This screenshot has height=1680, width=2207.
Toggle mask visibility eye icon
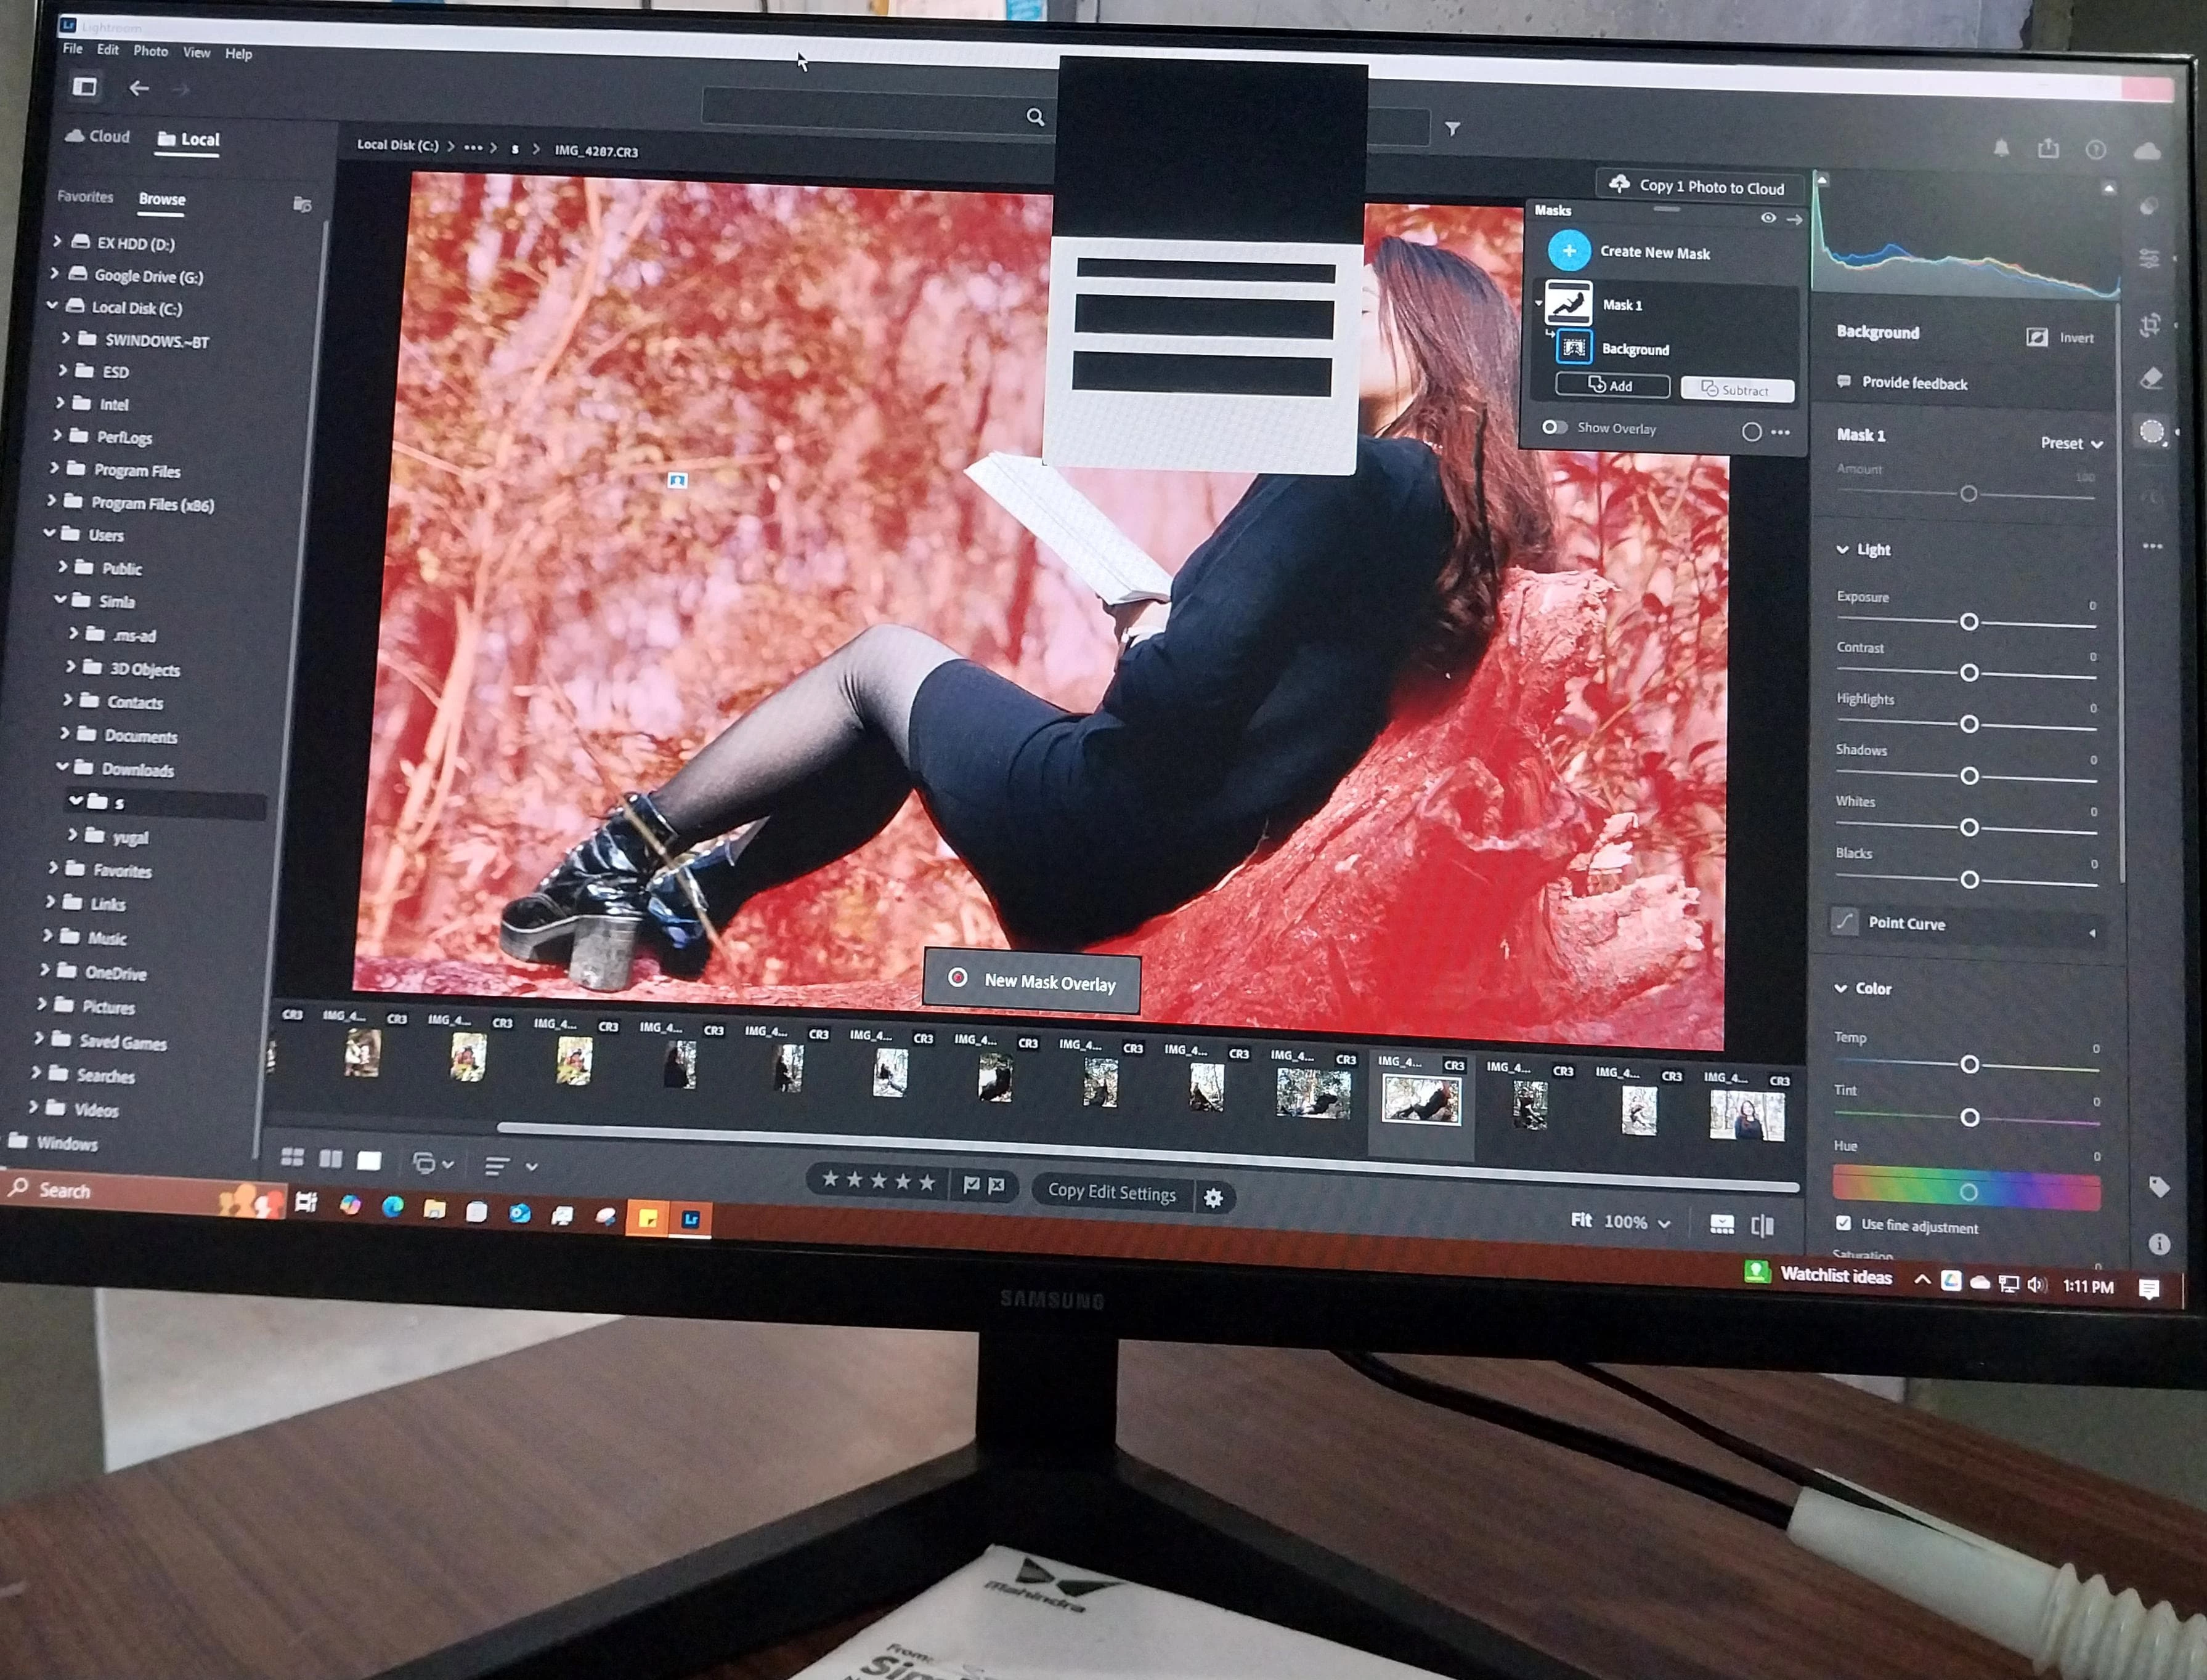click(1768, 218)
